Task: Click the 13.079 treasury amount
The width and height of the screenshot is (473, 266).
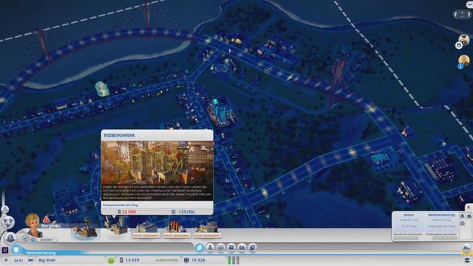Action: [132, 260]
